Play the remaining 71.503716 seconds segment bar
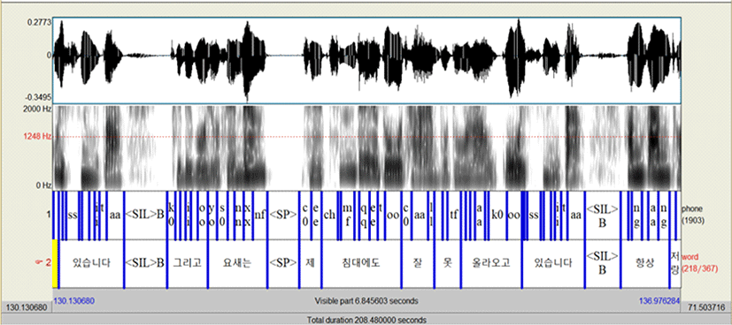Screen dimensions: 732x325 coord(705,307)
